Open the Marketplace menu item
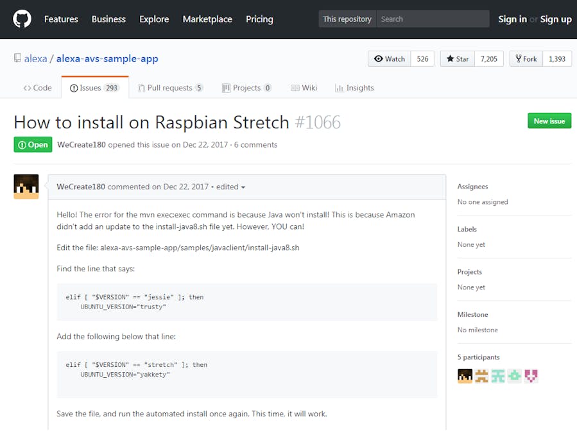 (x=207, y=19)
